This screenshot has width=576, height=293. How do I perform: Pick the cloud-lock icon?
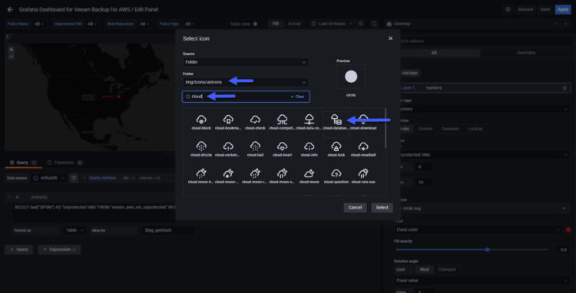[x=336, y=150]
